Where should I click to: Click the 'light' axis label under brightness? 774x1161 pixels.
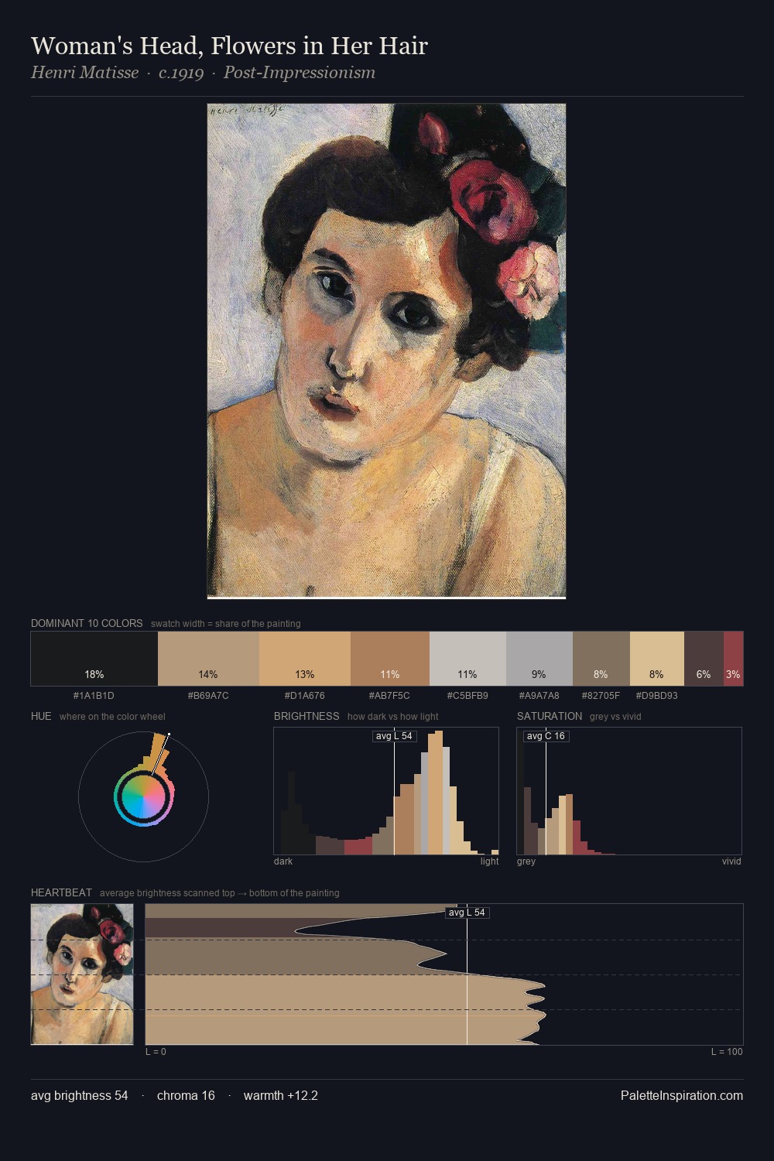point(489,861)
